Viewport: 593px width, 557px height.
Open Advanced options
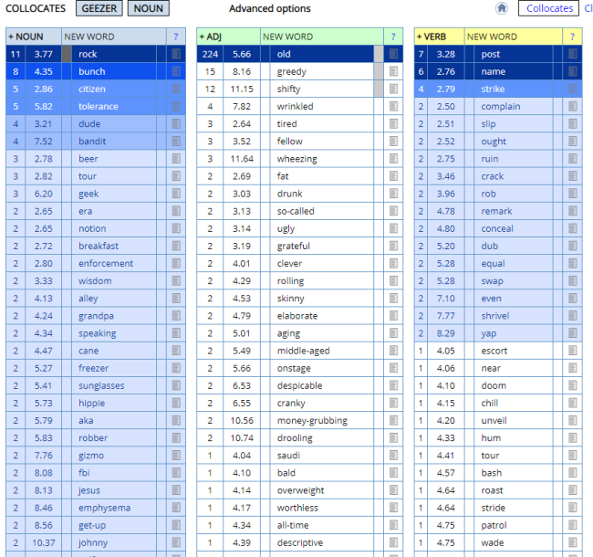[x=270, y=8]
